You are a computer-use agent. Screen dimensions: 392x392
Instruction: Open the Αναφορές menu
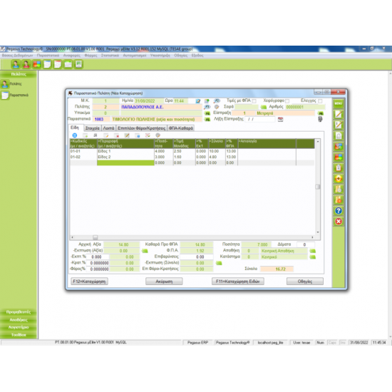click(72, 56)
